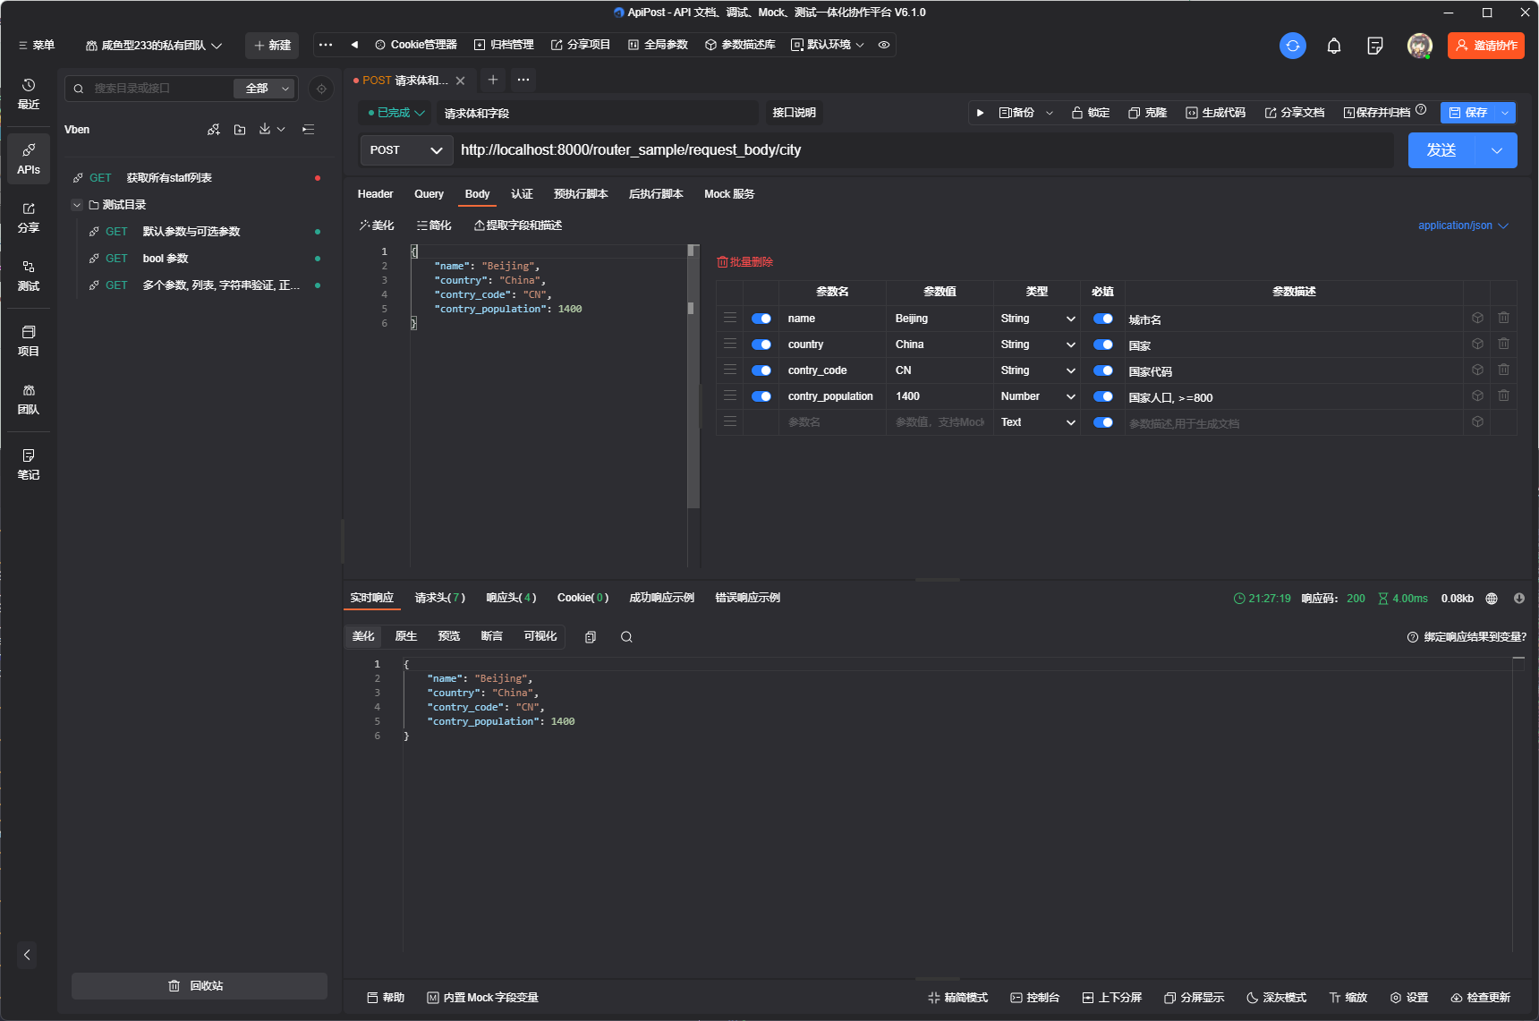Click the user avatar
Viewport: 1539px width, 1021px height.
click(x=1419, y=46)
